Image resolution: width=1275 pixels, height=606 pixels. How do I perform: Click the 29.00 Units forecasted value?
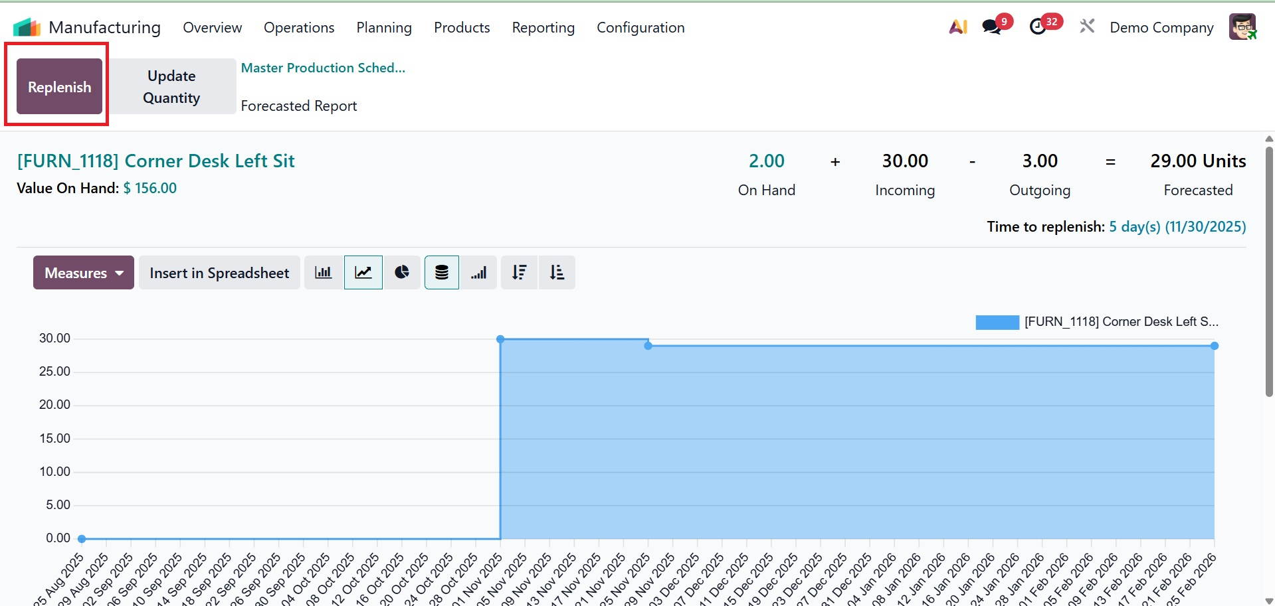1198,161
